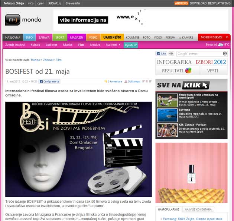Open the Sport menu section

(60, 37)
